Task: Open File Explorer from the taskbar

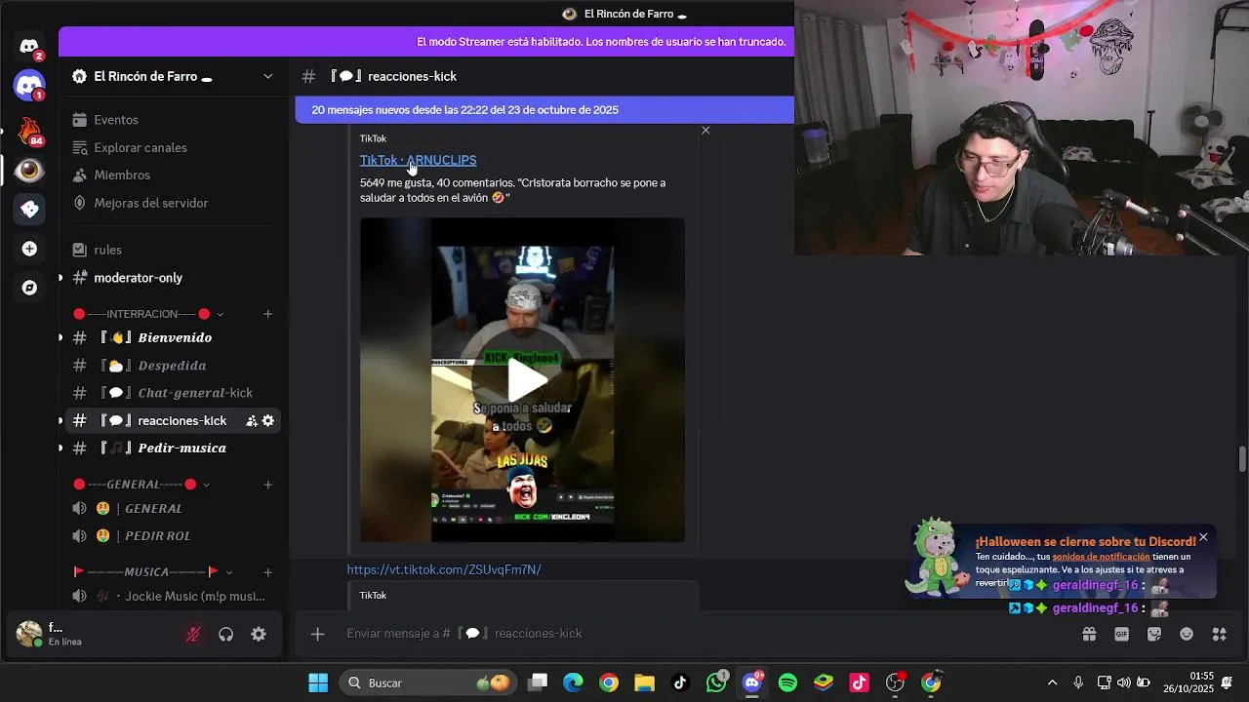Action: pos(644,682)
